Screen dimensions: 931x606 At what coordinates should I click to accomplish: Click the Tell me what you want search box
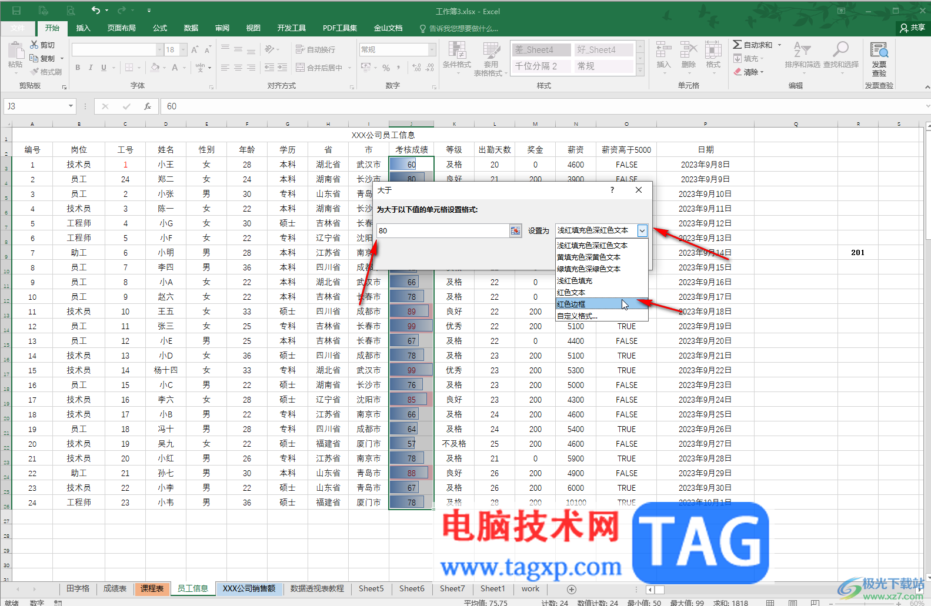(x=459, y=28)
